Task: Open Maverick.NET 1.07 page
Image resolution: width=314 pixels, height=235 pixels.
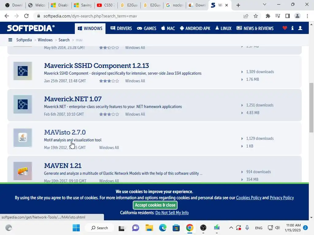Action: tap(73, 99)
